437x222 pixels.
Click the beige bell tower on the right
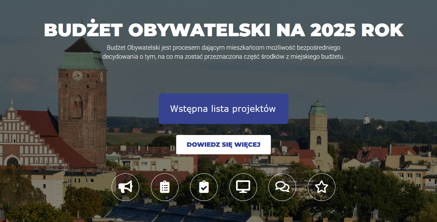click(318, 135)
